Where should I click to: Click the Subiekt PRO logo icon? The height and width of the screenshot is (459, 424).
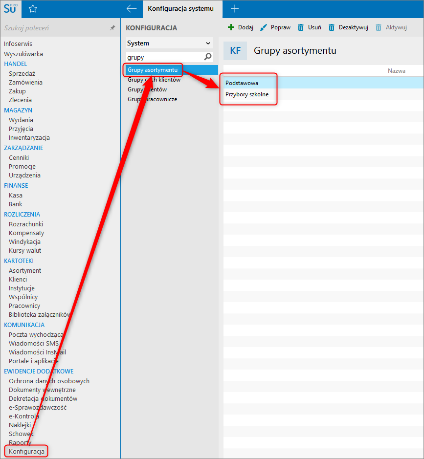11,9
